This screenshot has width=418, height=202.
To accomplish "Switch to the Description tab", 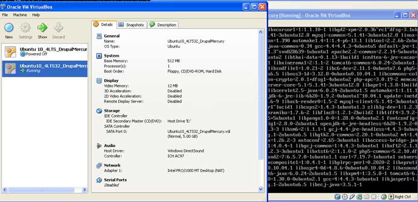I will click(163, 24).
